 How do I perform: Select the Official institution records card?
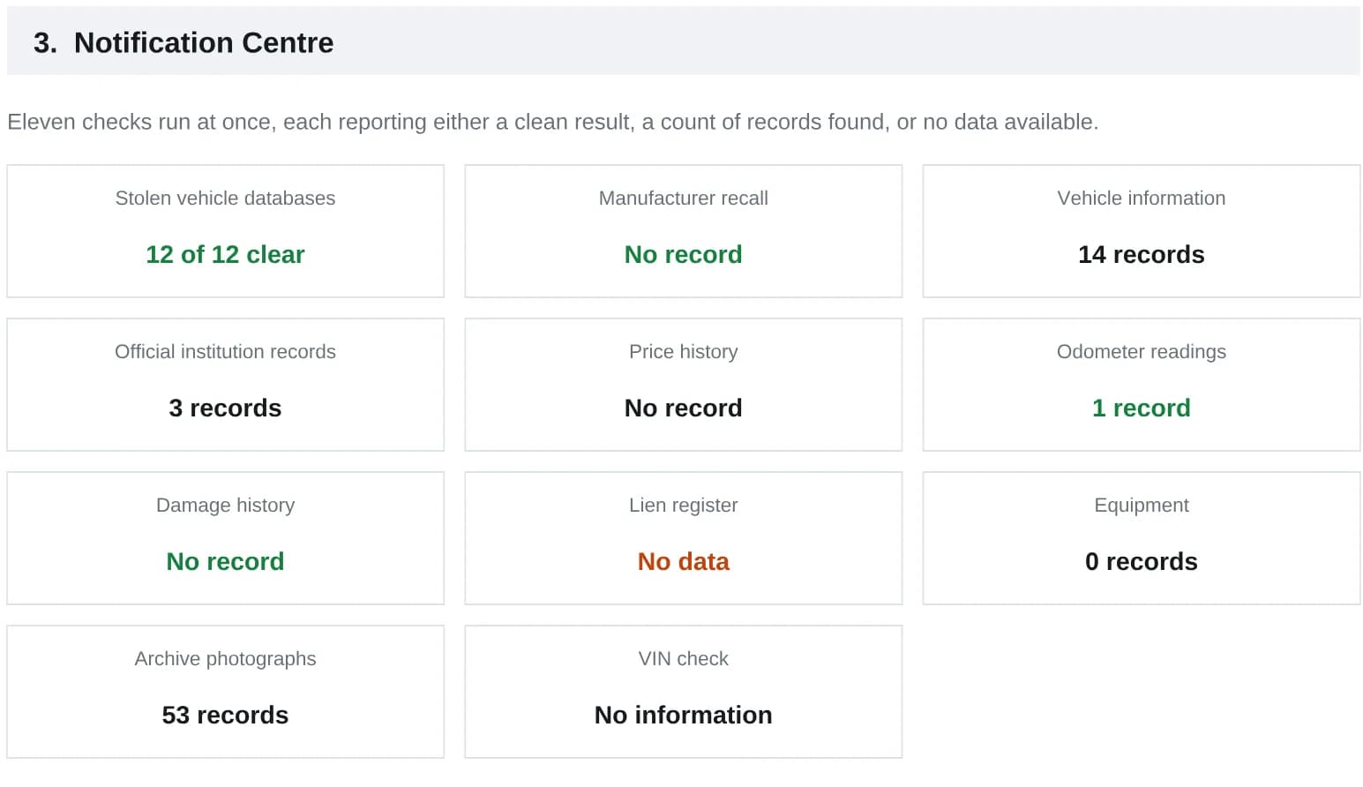[225, 385]
